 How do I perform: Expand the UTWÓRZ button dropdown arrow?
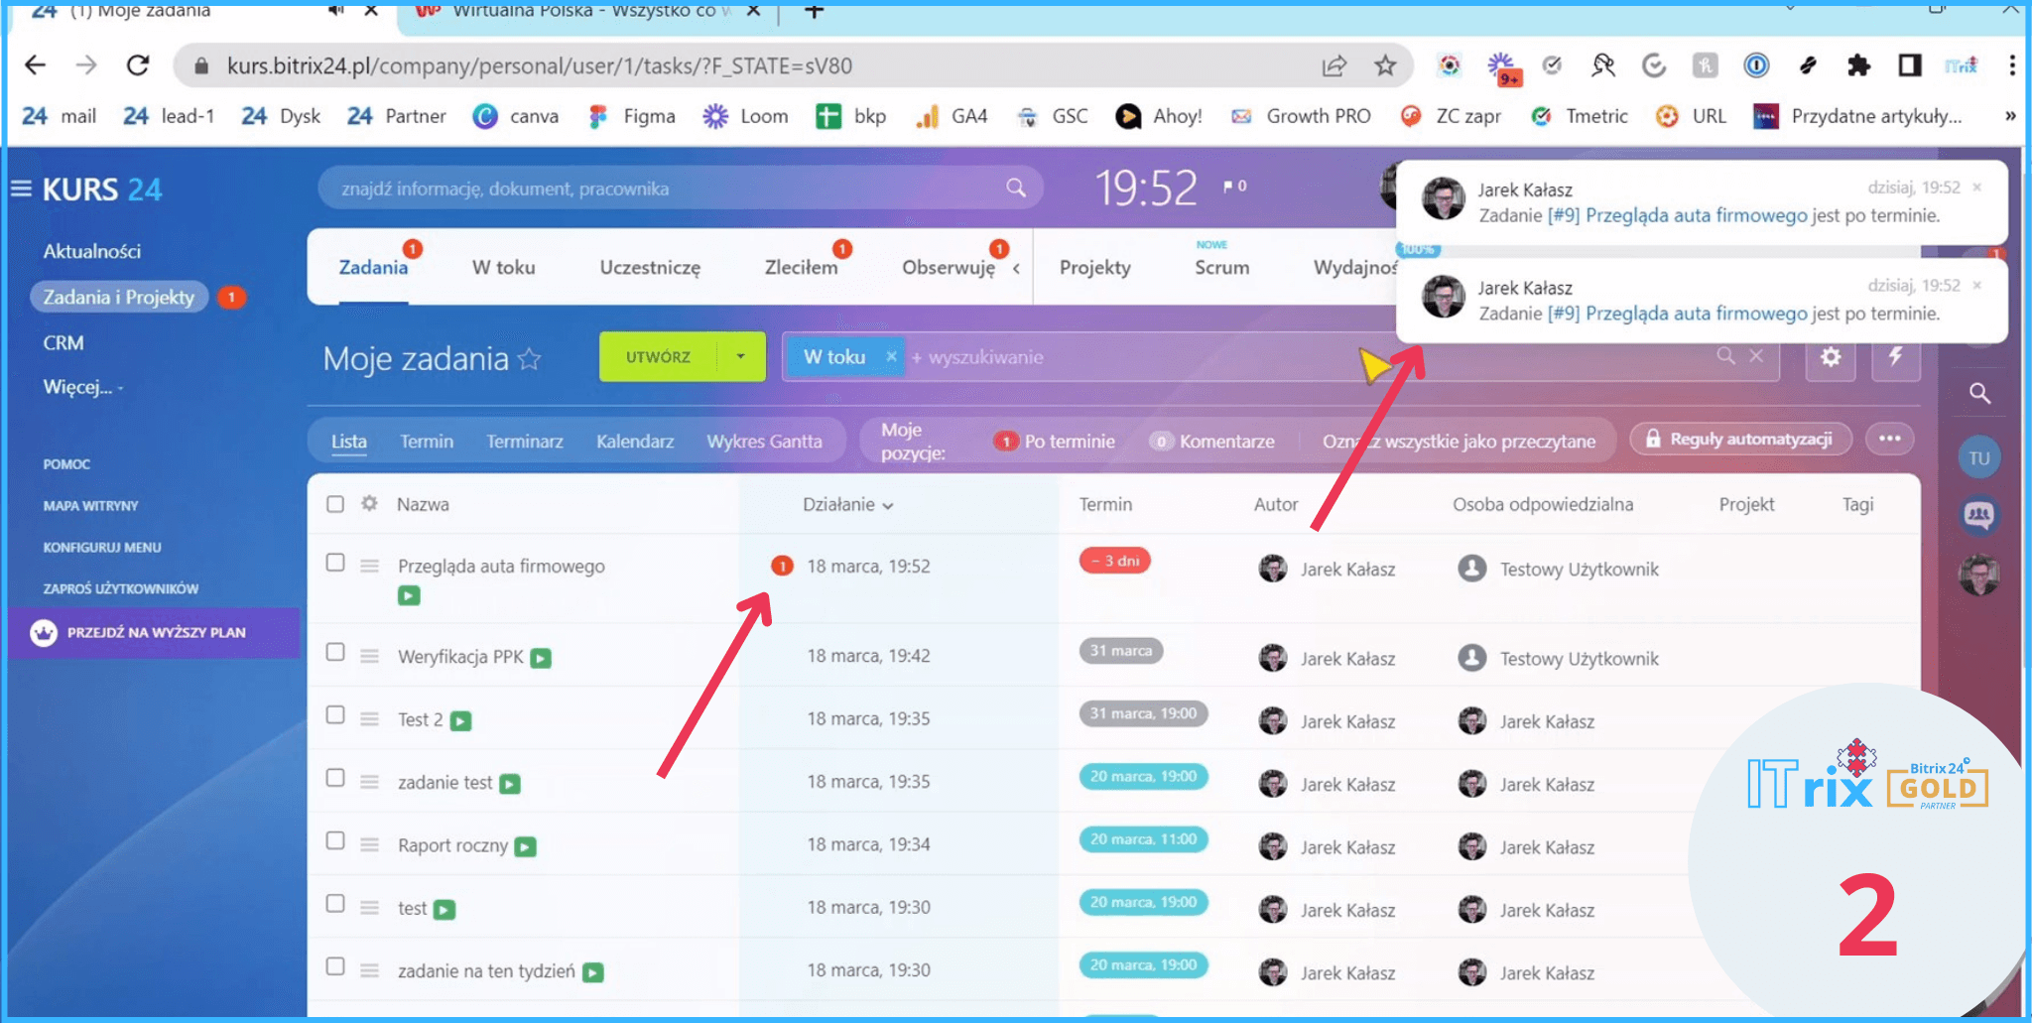[740, 357]
